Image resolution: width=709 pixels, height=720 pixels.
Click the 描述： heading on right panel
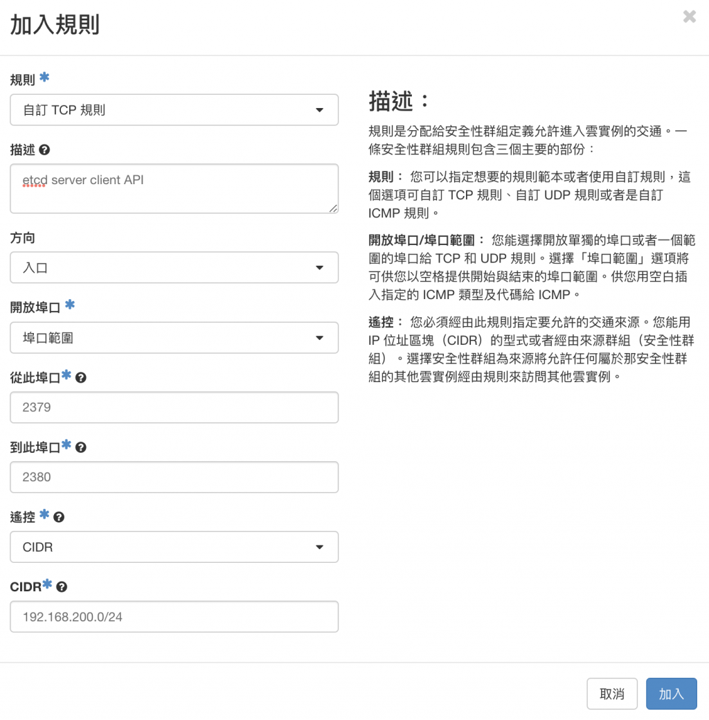click(x=399, y=102)
